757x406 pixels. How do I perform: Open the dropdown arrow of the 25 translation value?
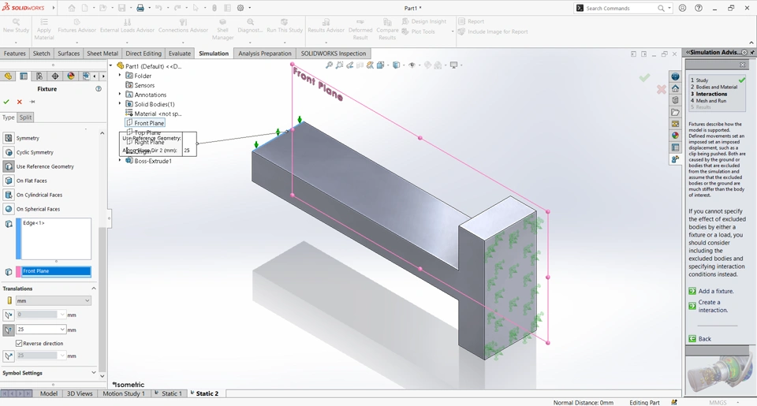pos(62,330)
